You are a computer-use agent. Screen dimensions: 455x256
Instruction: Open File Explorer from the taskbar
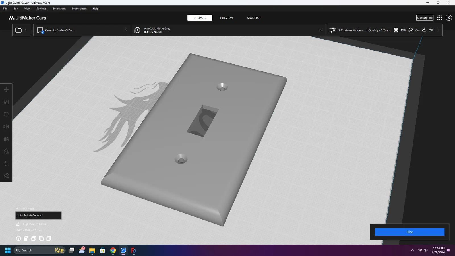pyautogui.click(x=92, y=250)
